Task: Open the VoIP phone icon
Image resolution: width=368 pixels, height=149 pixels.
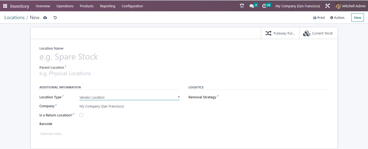Action: (242, 6)
